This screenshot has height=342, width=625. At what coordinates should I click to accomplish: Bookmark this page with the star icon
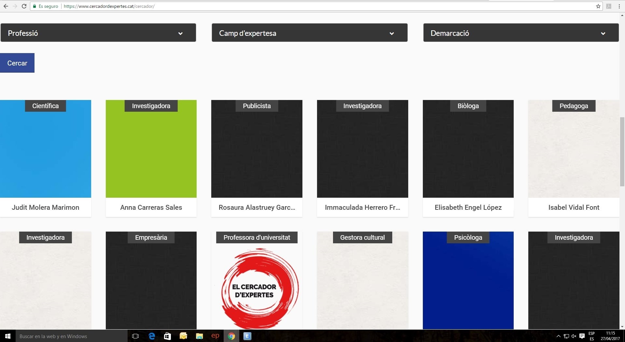pos(598,6)
